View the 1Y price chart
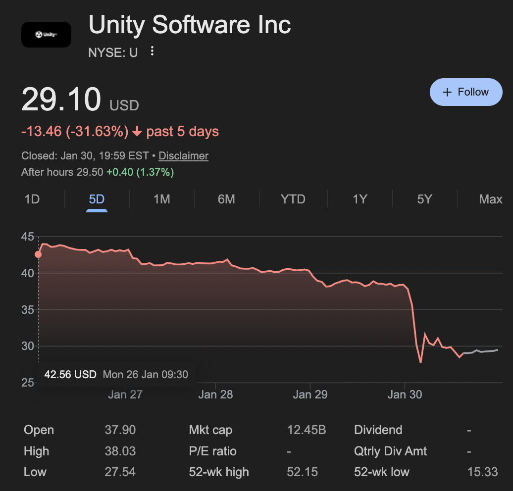Viewport: 513px width, 491px height. (x=360, y=199)
